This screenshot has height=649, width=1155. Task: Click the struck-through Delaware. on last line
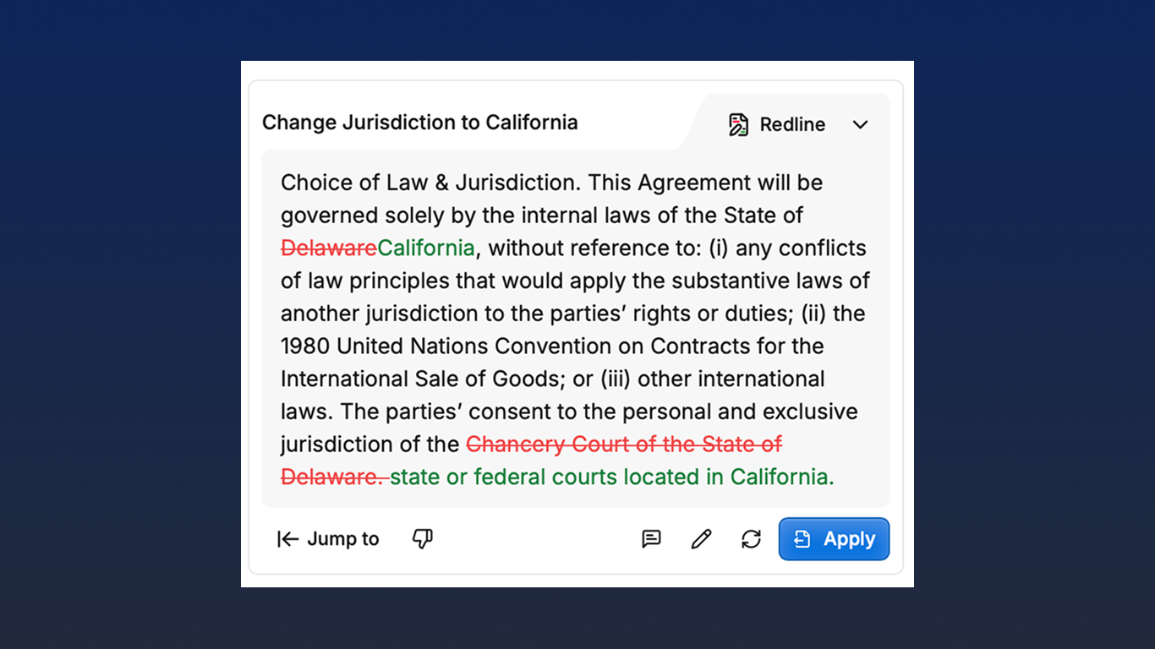pyautogui.click(x=332, y=477)
